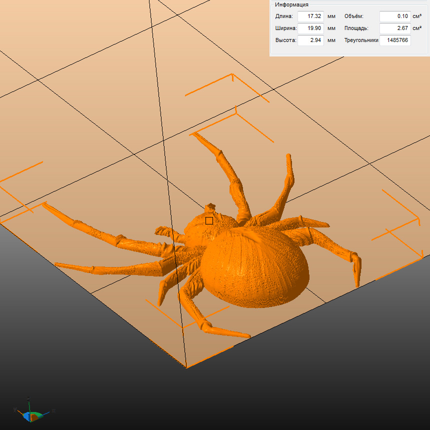Click the bounding box's top rear corner bracket
The height and width of the screenshot is (430, 430).
click(232, 75)
